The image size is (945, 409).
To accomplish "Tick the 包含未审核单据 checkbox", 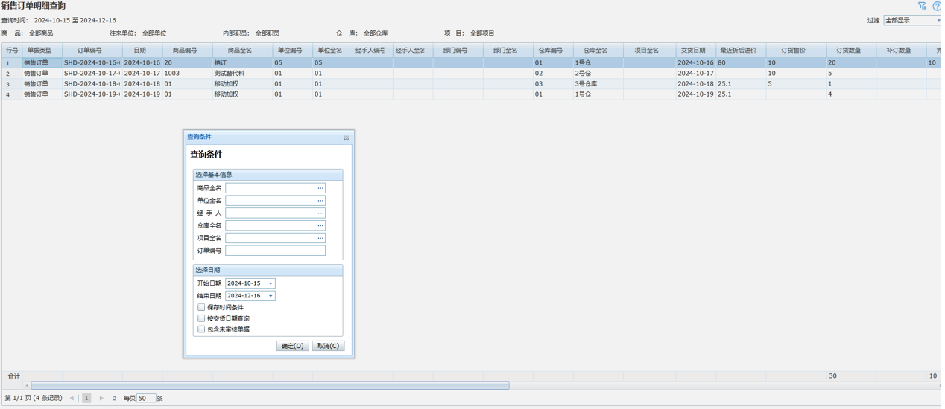I will pyautogui.click(x=201, y=329).
